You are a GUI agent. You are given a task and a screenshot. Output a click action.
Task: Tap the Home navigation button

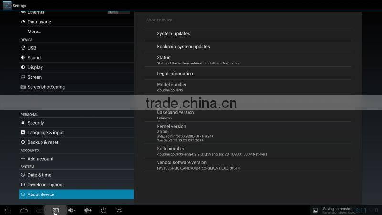coord(24,210)
